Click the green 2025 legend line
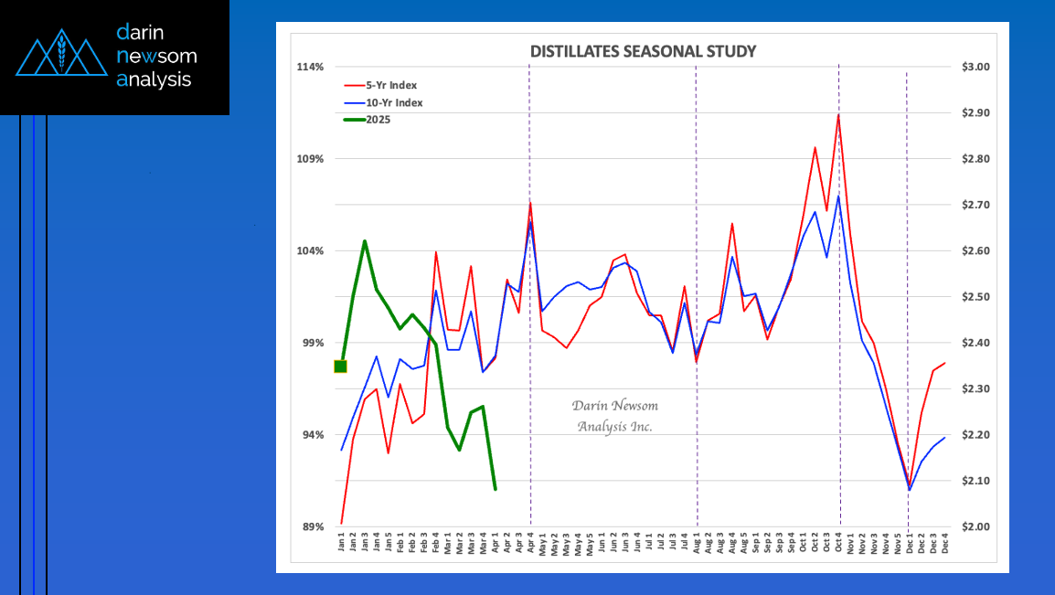 [351, 120]
